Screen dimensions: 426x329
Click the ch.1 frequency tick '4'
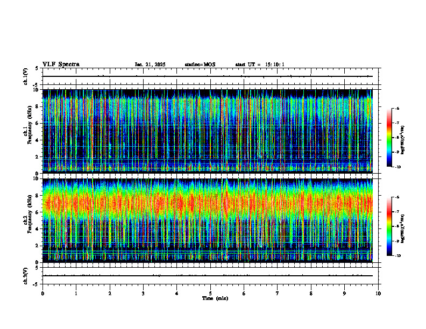pyautogui.click(x=38, y=140)
